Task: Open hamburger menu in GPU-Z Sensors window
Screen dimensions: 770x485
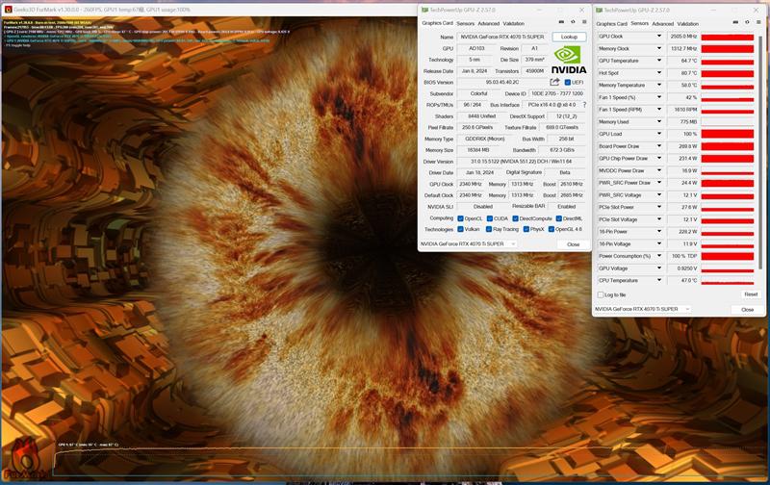Action: tap(758, 22)
